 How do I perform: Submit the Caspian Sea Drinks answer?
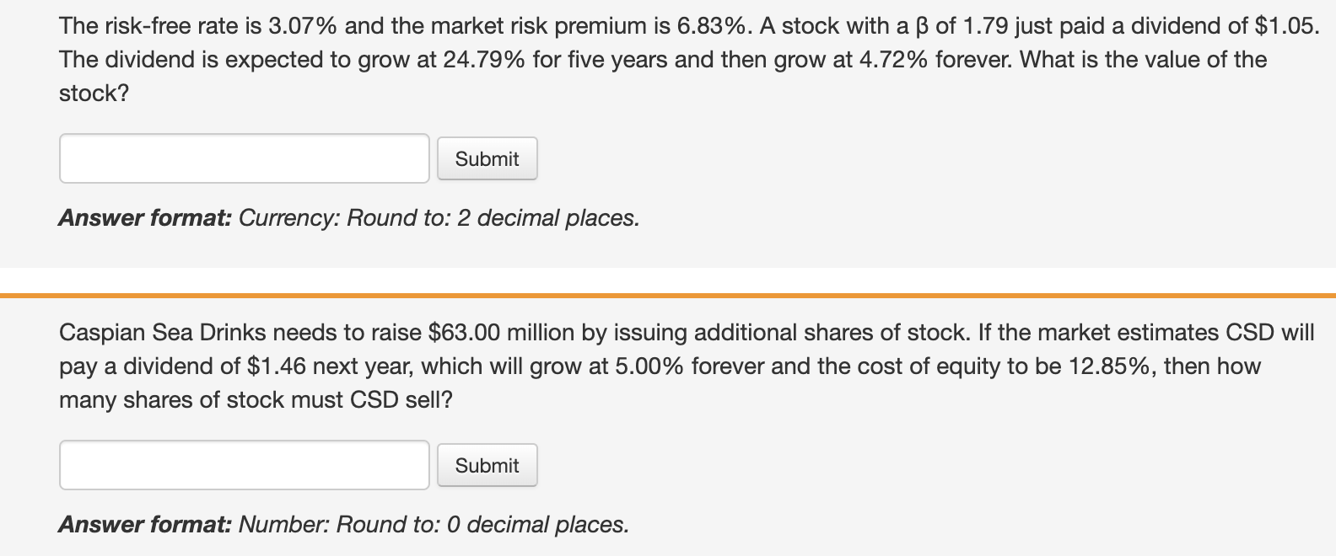pos(487,465)
